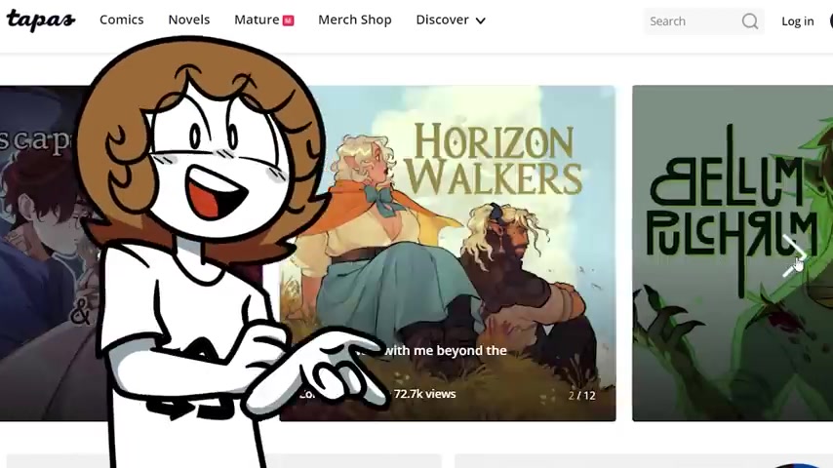Focus the Search input field
The image size is (833, 468).
(704, 21)
